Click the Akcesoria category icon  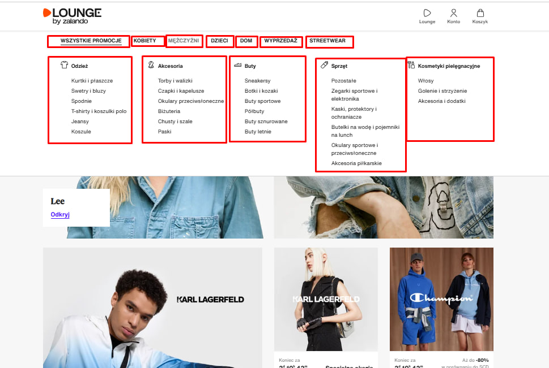pyautogui.click(x=151, y=64)
